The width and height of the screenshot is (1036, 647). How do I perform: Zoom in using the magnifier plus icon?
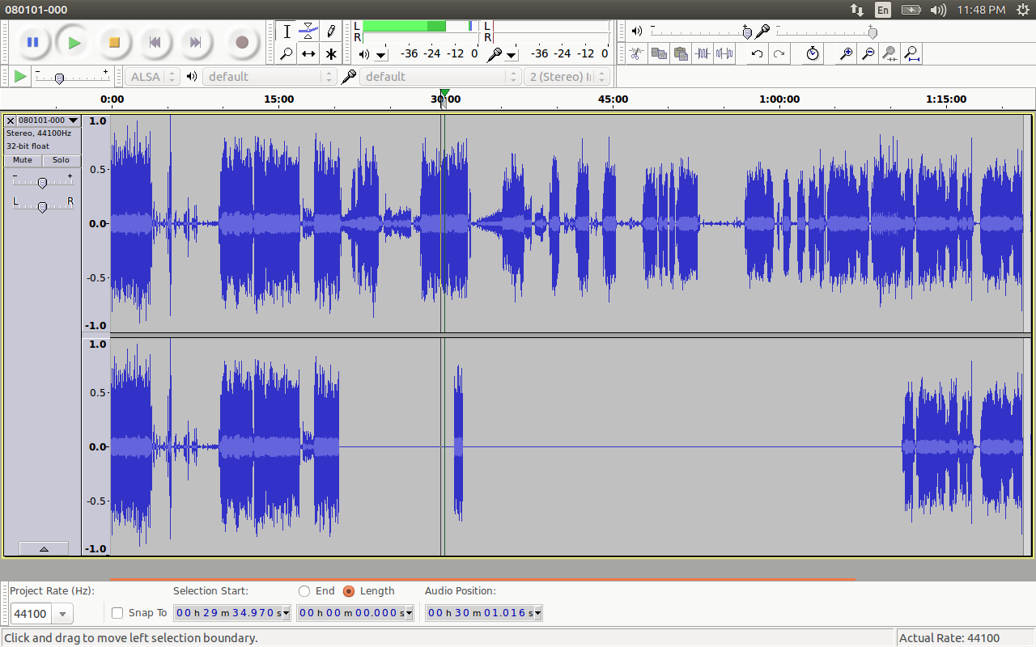[846, 54]
